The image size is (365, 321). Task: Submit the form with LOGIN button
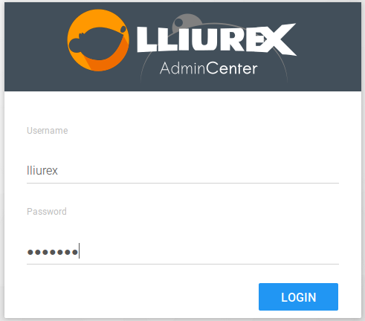click(x=298, y=296)
